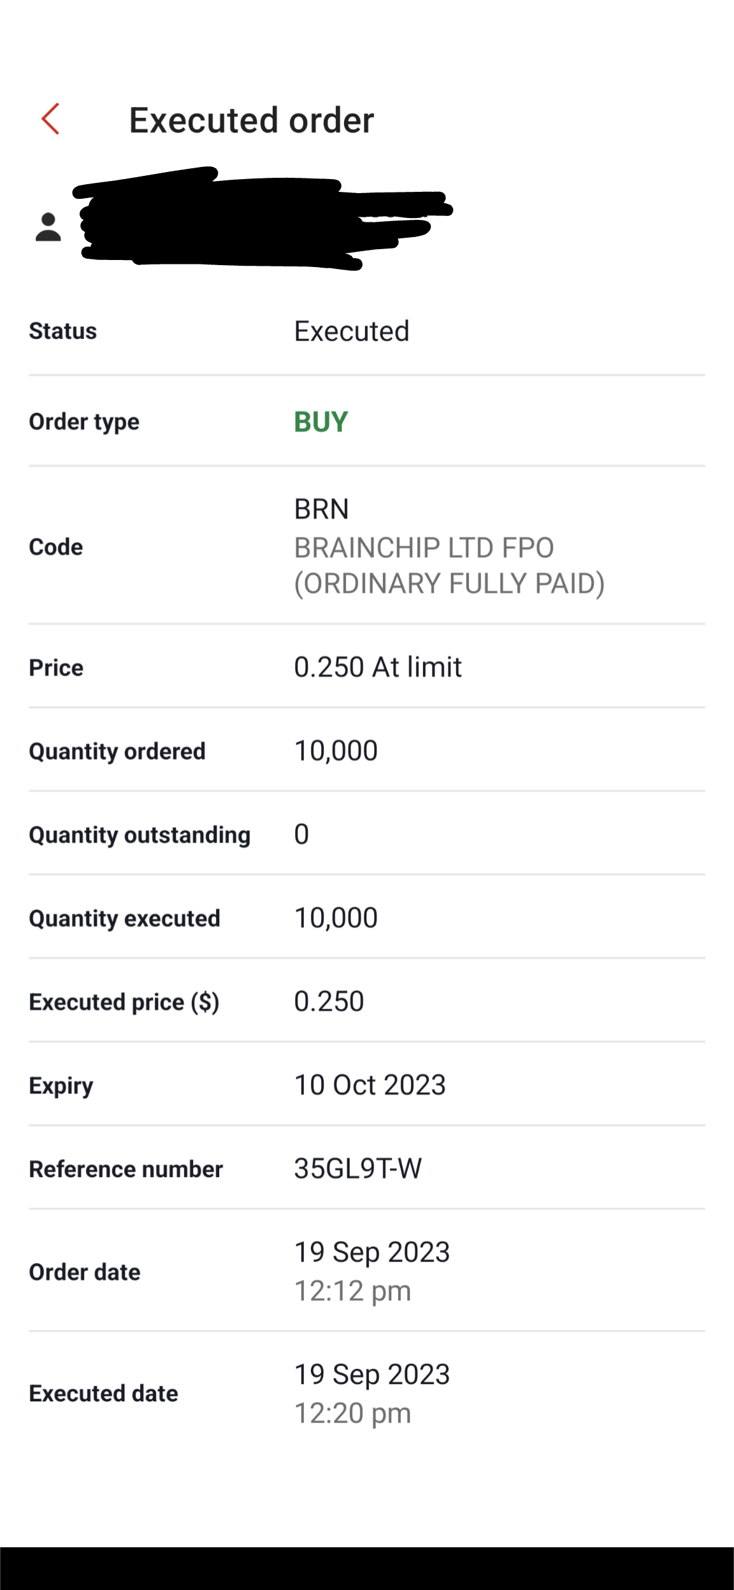The height and width of the screenshot is (1590, 734).
Task: Select the Executed date label
Action: [103, 1394]
